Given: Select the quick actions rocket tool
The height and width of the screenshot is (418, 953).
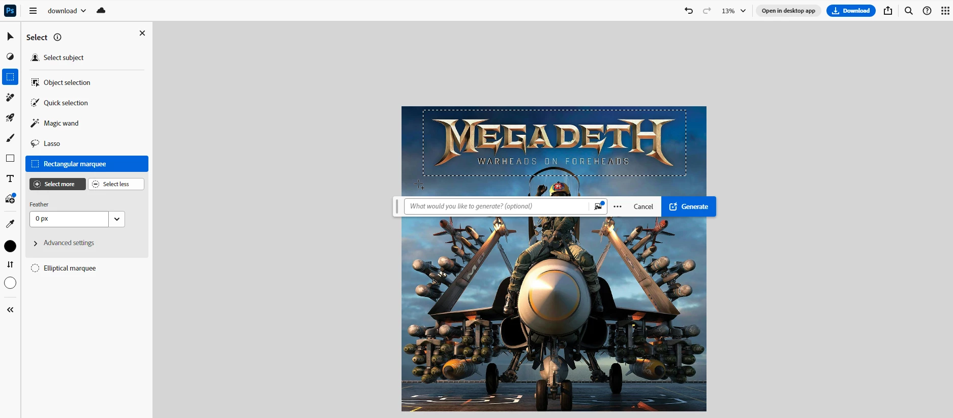Looking at the screenshot, I should point(10,117).
